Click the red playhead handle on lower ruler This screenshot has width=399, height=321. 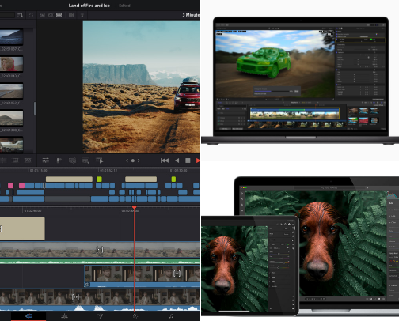tap(135, 207)
